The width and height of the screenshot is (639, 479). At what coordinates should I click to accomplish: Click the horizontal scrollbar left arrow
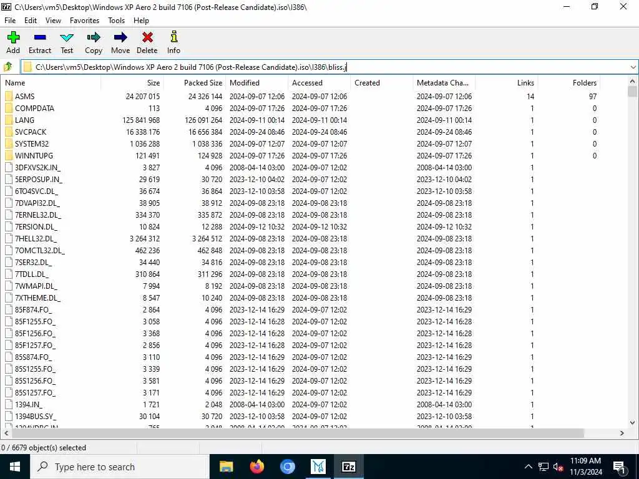coord(6,433)
